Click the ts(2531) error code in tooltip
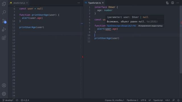This screenshot has height=102, width=182. click(x=152, y=22)
